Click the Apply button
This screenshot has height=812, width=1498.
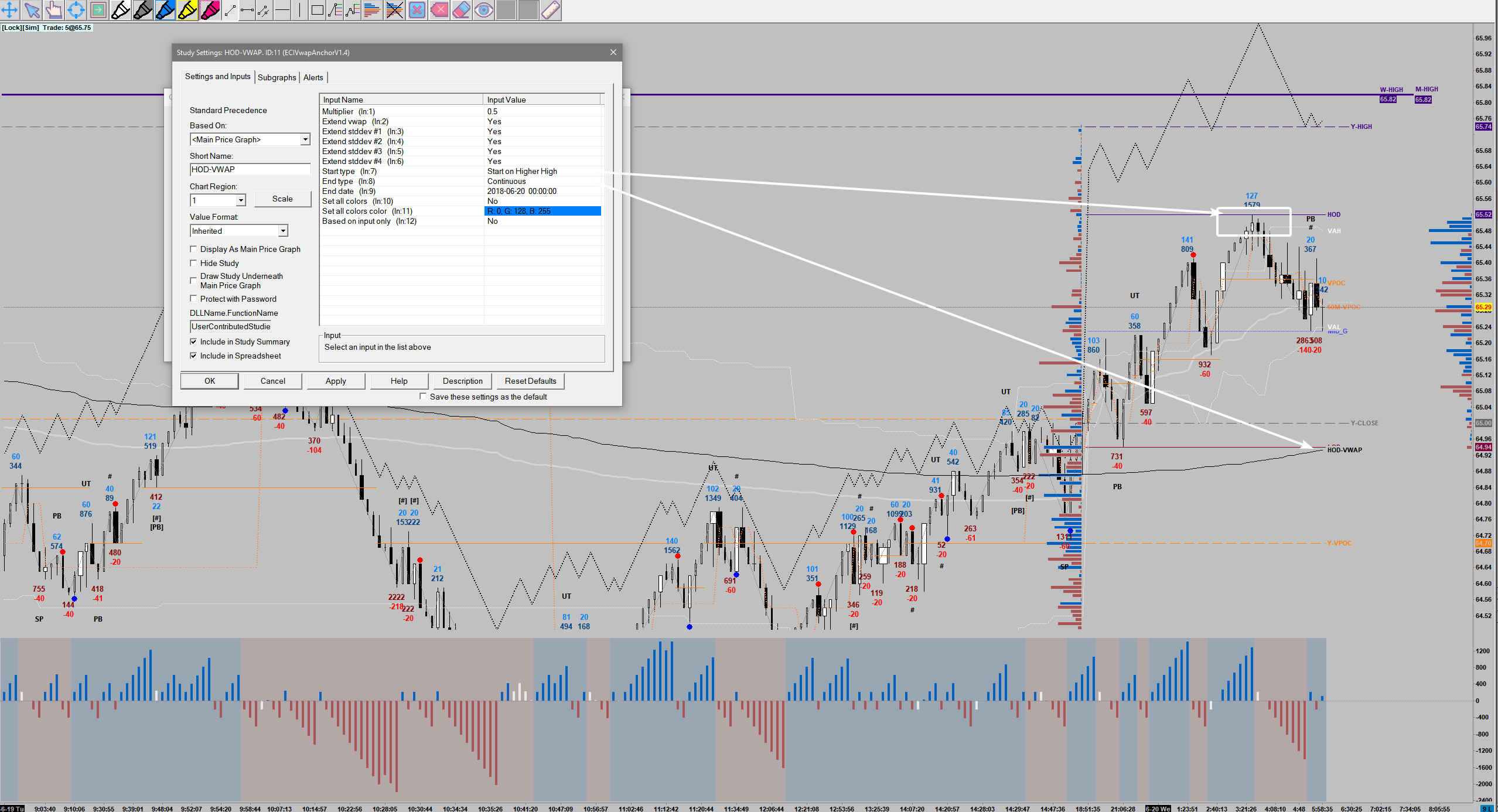coord(336,381)
